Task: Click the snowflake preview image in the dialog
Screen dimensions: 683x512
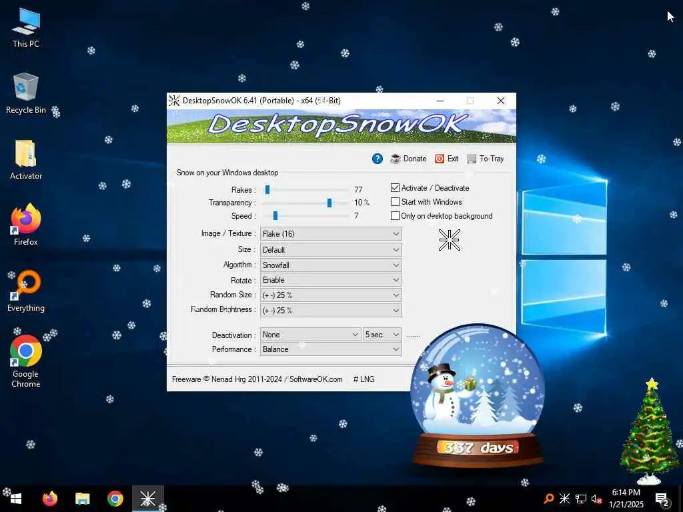Action: coord(449,240)
